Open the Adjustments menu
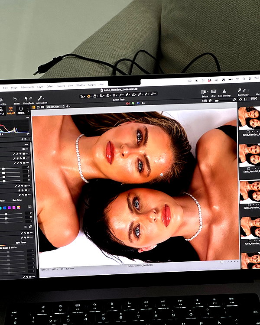The width and height of the screenshot is (260, 325). (27, 87)
